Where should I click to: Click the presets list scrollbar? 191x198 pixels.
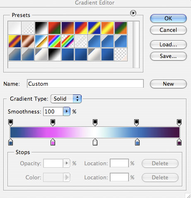136,45
